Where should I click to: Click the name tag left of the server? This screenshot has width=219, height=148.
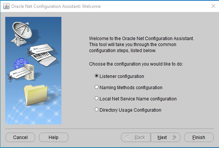pos(19,74)
